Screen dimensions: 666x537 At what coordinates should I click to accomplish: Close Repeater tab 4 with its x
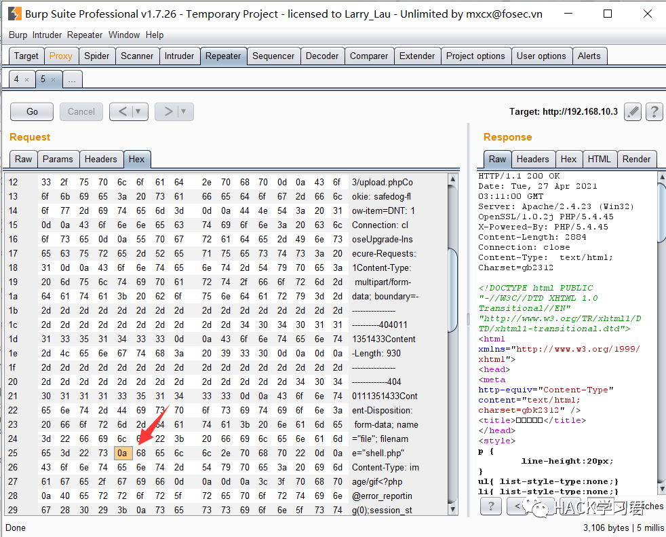tap(26, 79)
